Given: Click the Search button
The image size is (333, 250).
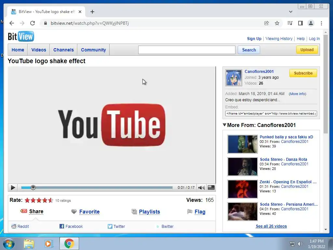Looking at the screenshot, I should coord(249,50).
